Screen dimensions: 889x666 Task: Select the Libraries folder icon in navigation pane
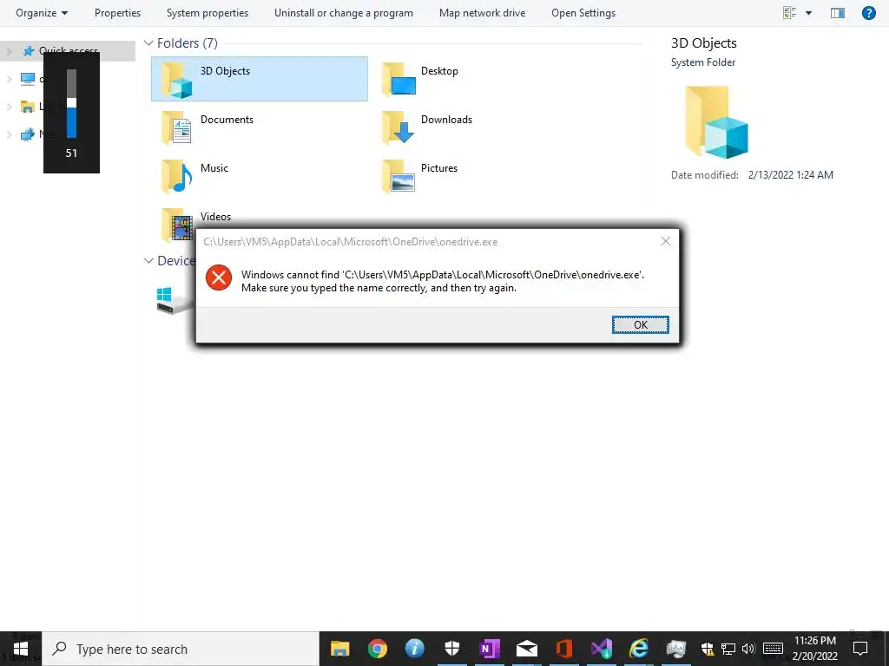tap(27, 107)
